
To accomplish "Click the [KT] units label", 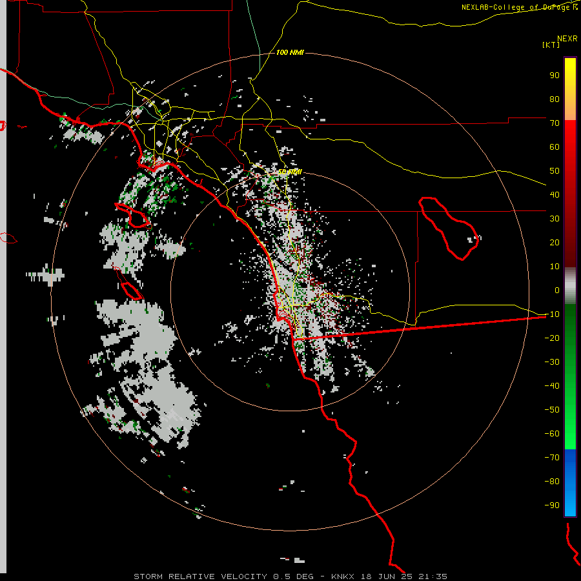I will [551, 45].
